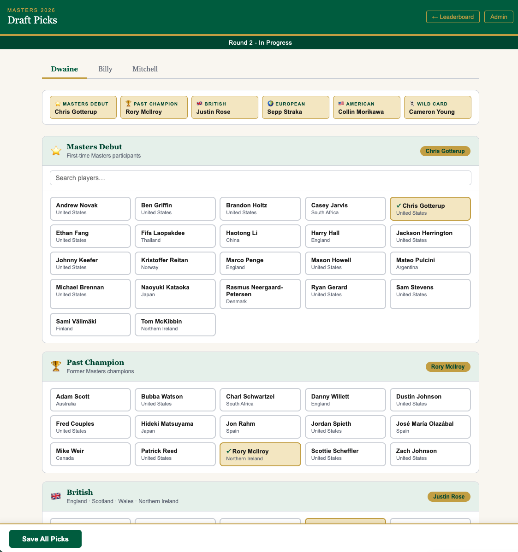
Task: Click the European globe icon on Sepp Straka's card
Action: pyautogui.click(x=269, y=104)
